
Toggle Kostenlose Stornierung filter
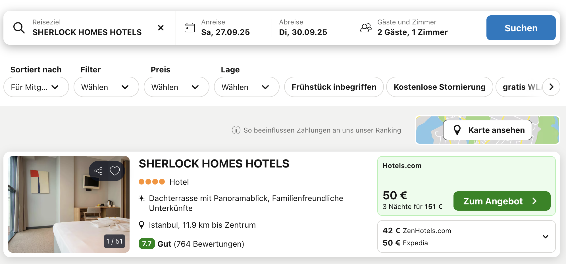[440, 87]
